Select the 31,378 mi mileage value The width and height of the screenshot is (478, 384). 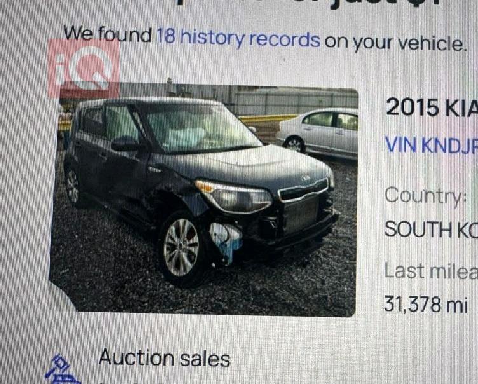point(426,304)
